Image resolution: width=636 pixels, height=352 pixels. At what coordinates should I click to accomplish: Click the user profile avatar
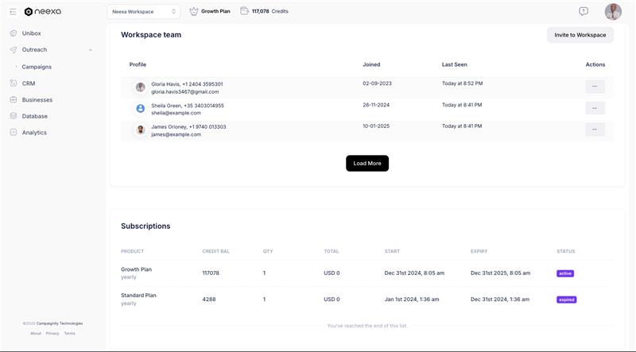(x=613, y=11)
